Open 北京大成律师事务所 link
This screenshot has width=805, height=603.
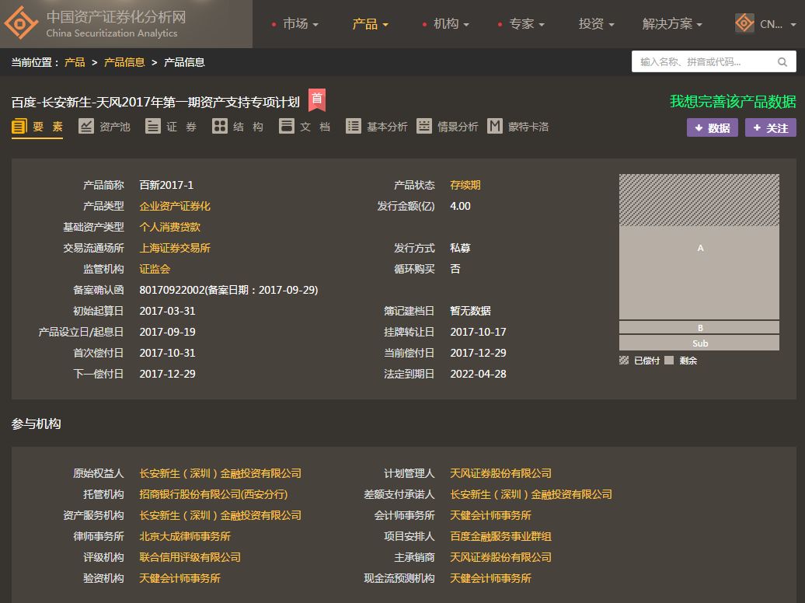(185, 536)
